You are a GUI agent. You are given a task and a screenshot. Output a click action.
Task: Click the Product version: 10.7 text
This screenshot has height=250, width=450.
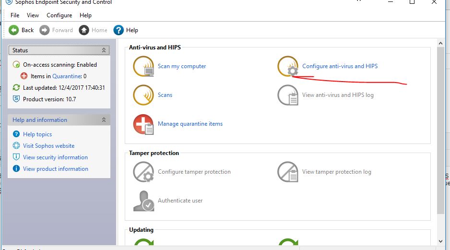coord(49,99)
